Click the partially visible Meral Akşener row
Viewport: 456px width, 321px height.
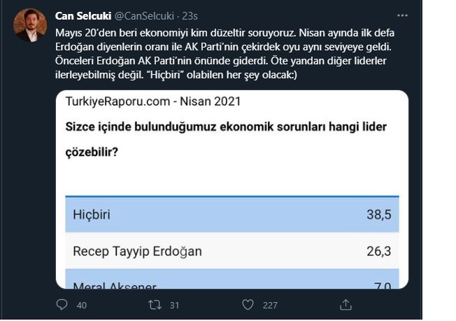pos(232,279)
